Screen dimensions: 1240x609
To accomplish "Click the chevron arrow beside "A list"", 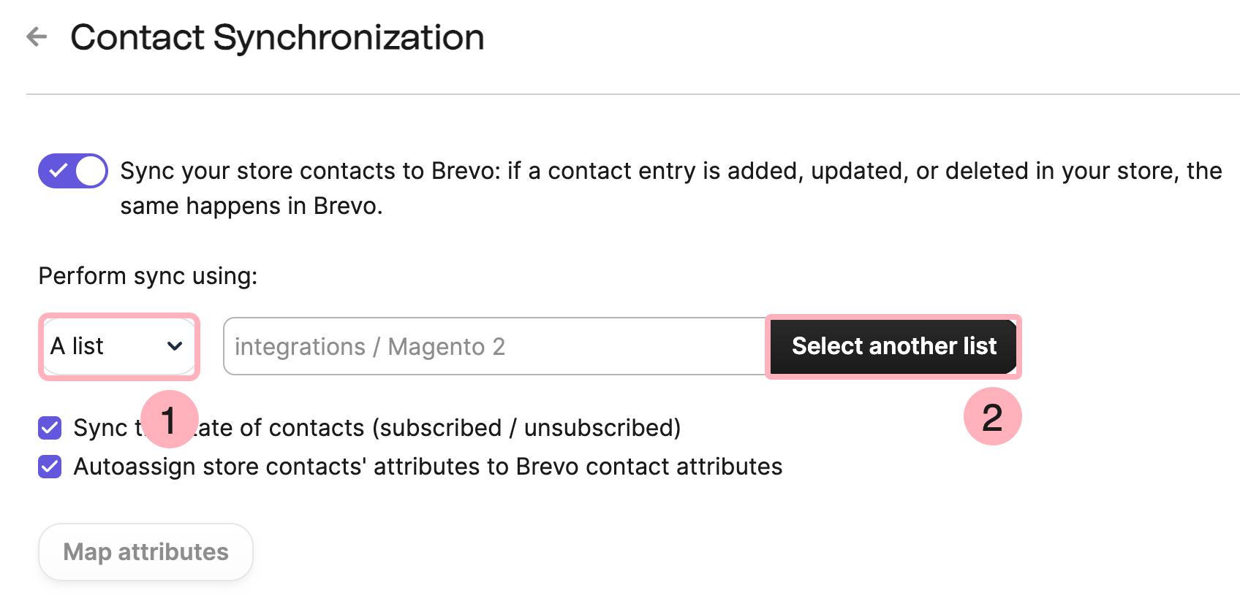I will point(174,346).
